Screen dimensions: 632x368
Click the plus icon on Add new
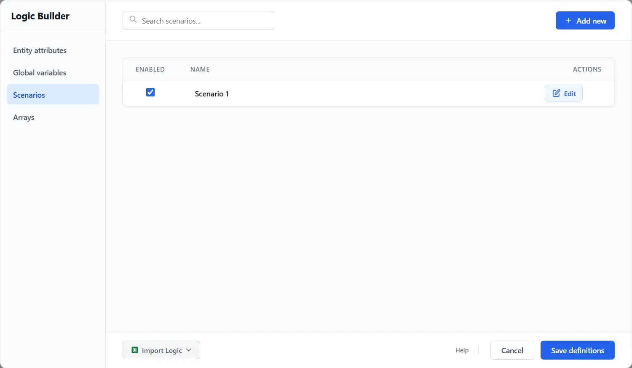(x=568, y=20)
